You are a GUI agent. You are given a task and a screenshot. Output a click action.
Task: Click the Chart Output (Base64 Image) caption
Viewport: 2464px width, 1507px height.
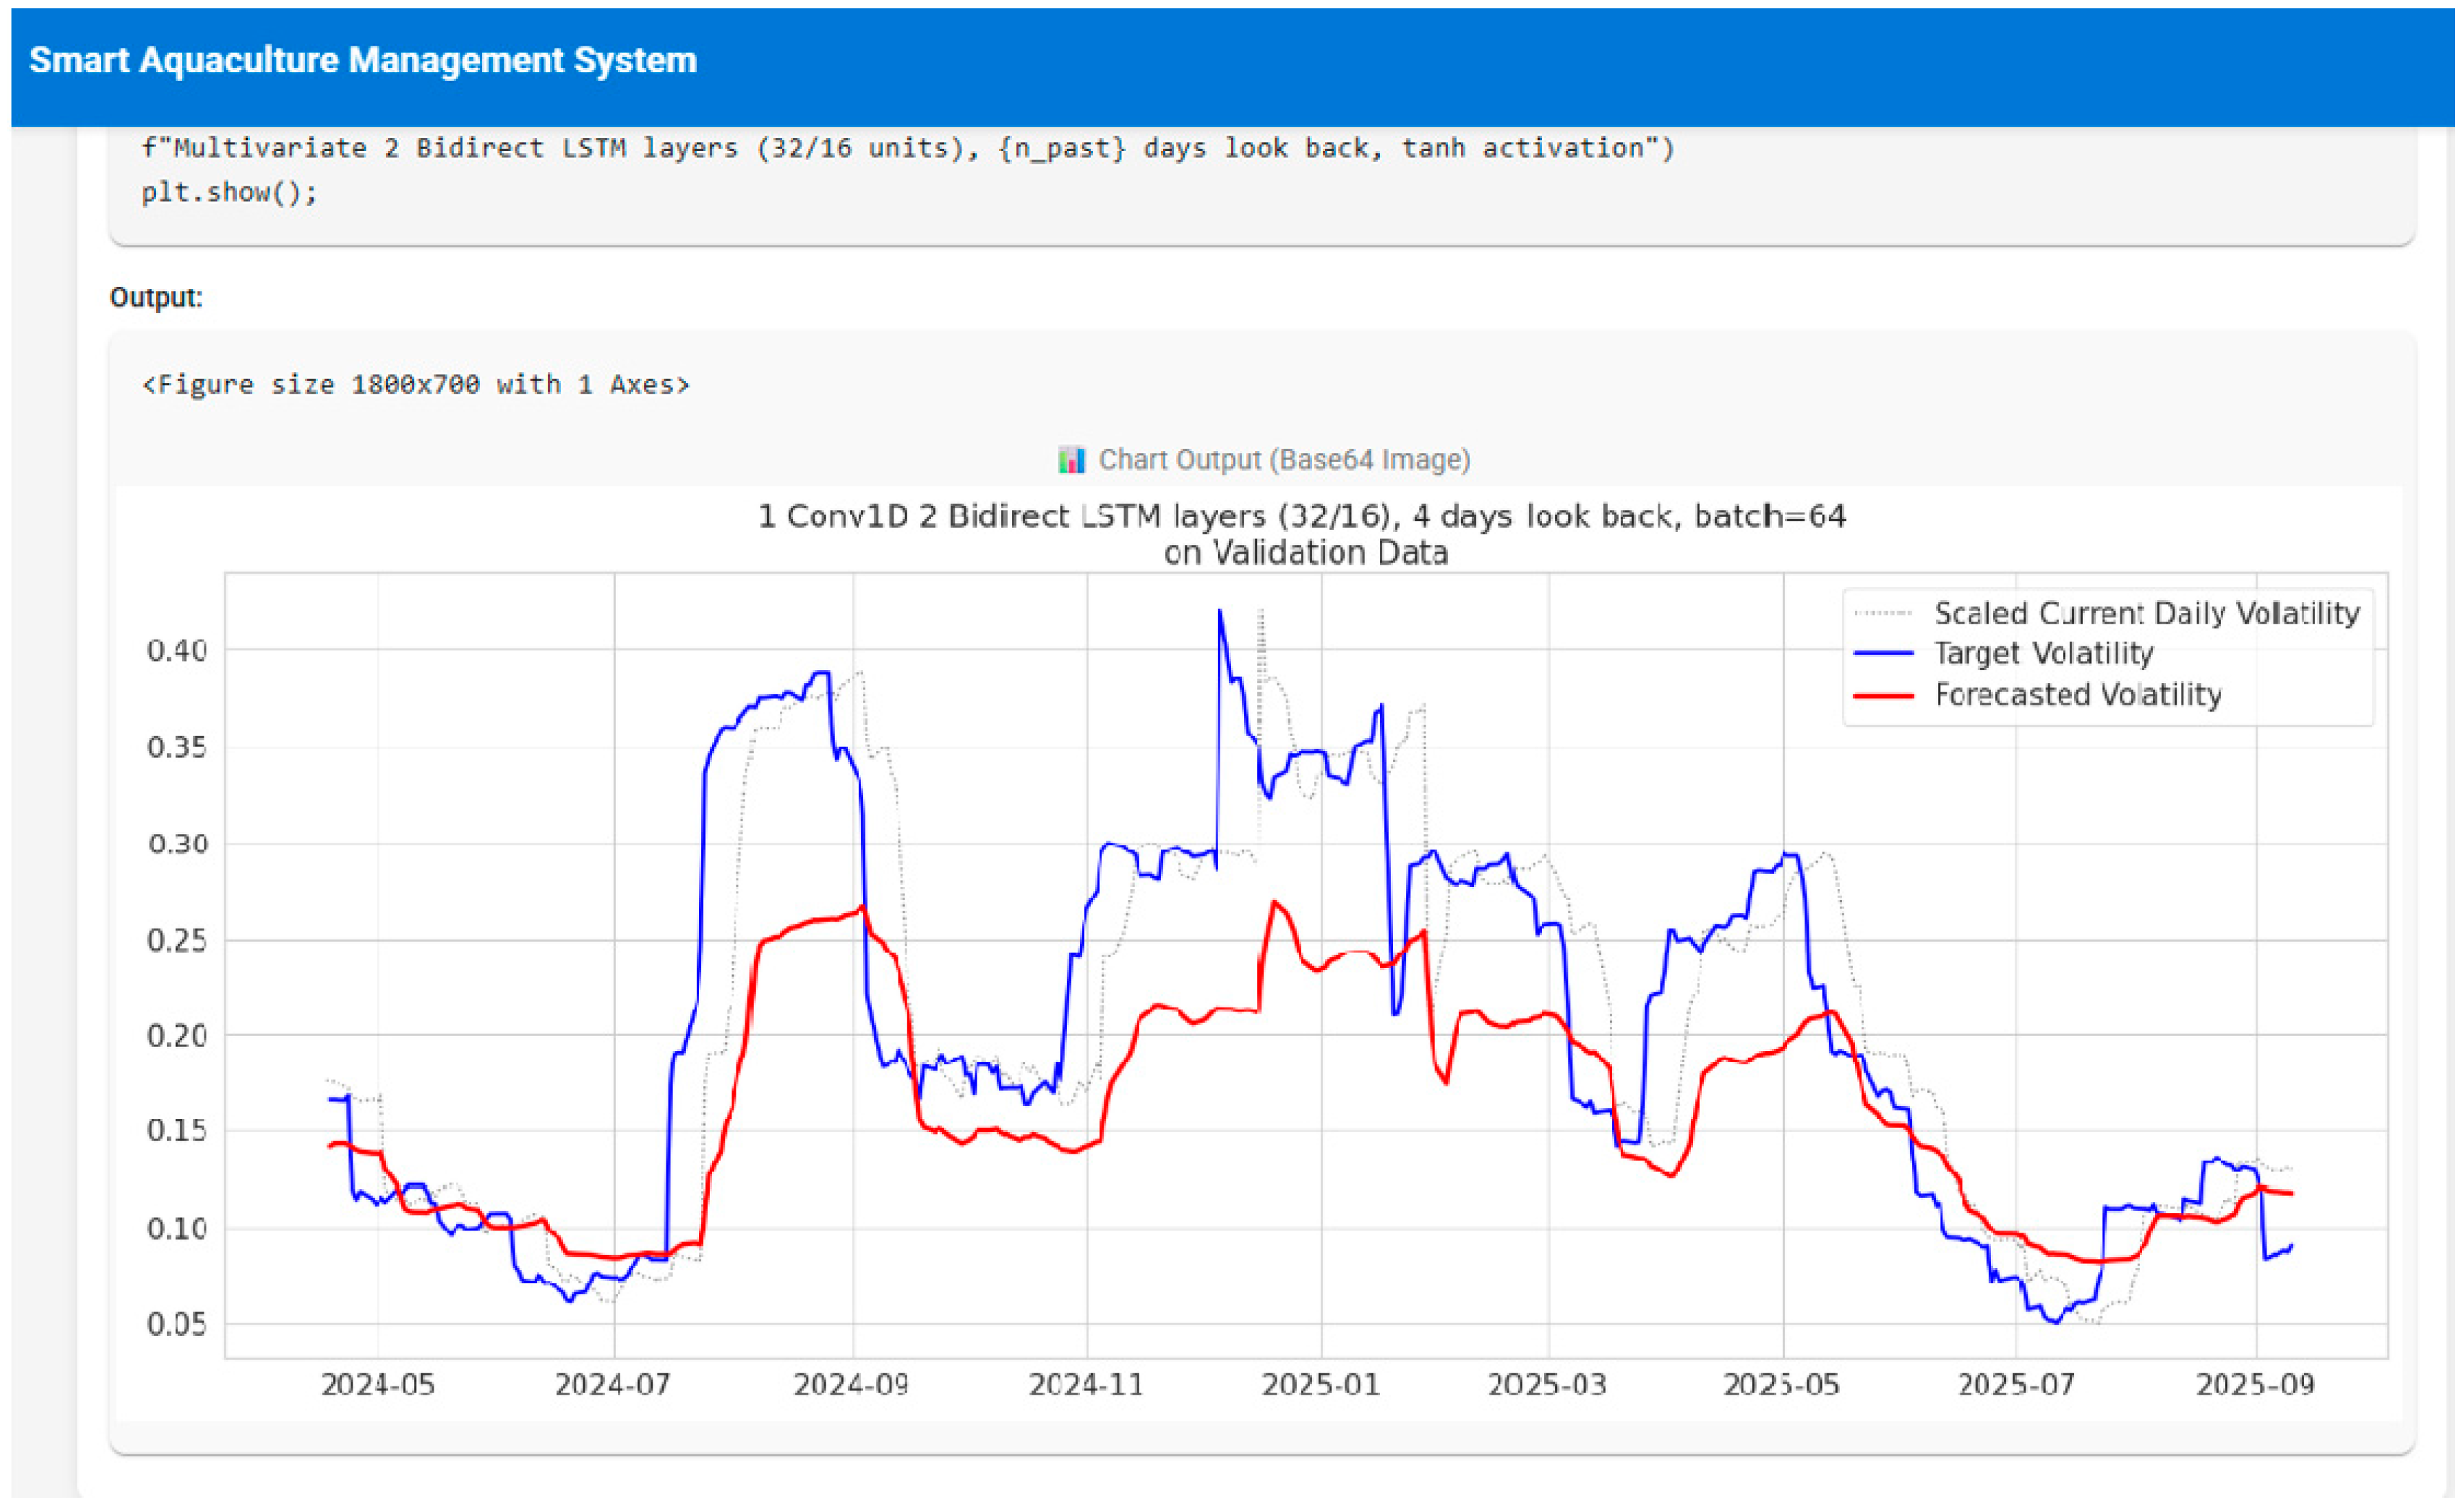tap(1284, 460)
